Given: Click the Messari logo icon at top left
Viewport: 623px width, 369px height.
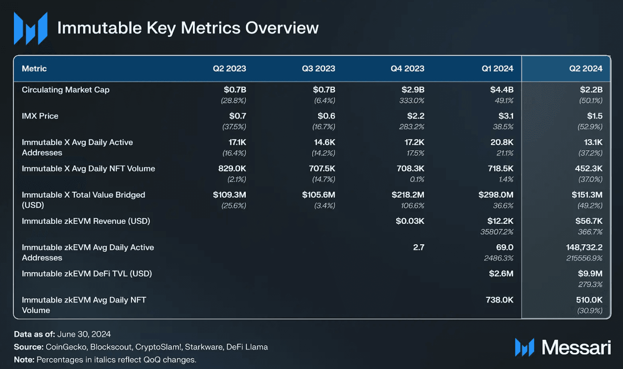Looking at the screenshot, I should coord(30,28).
